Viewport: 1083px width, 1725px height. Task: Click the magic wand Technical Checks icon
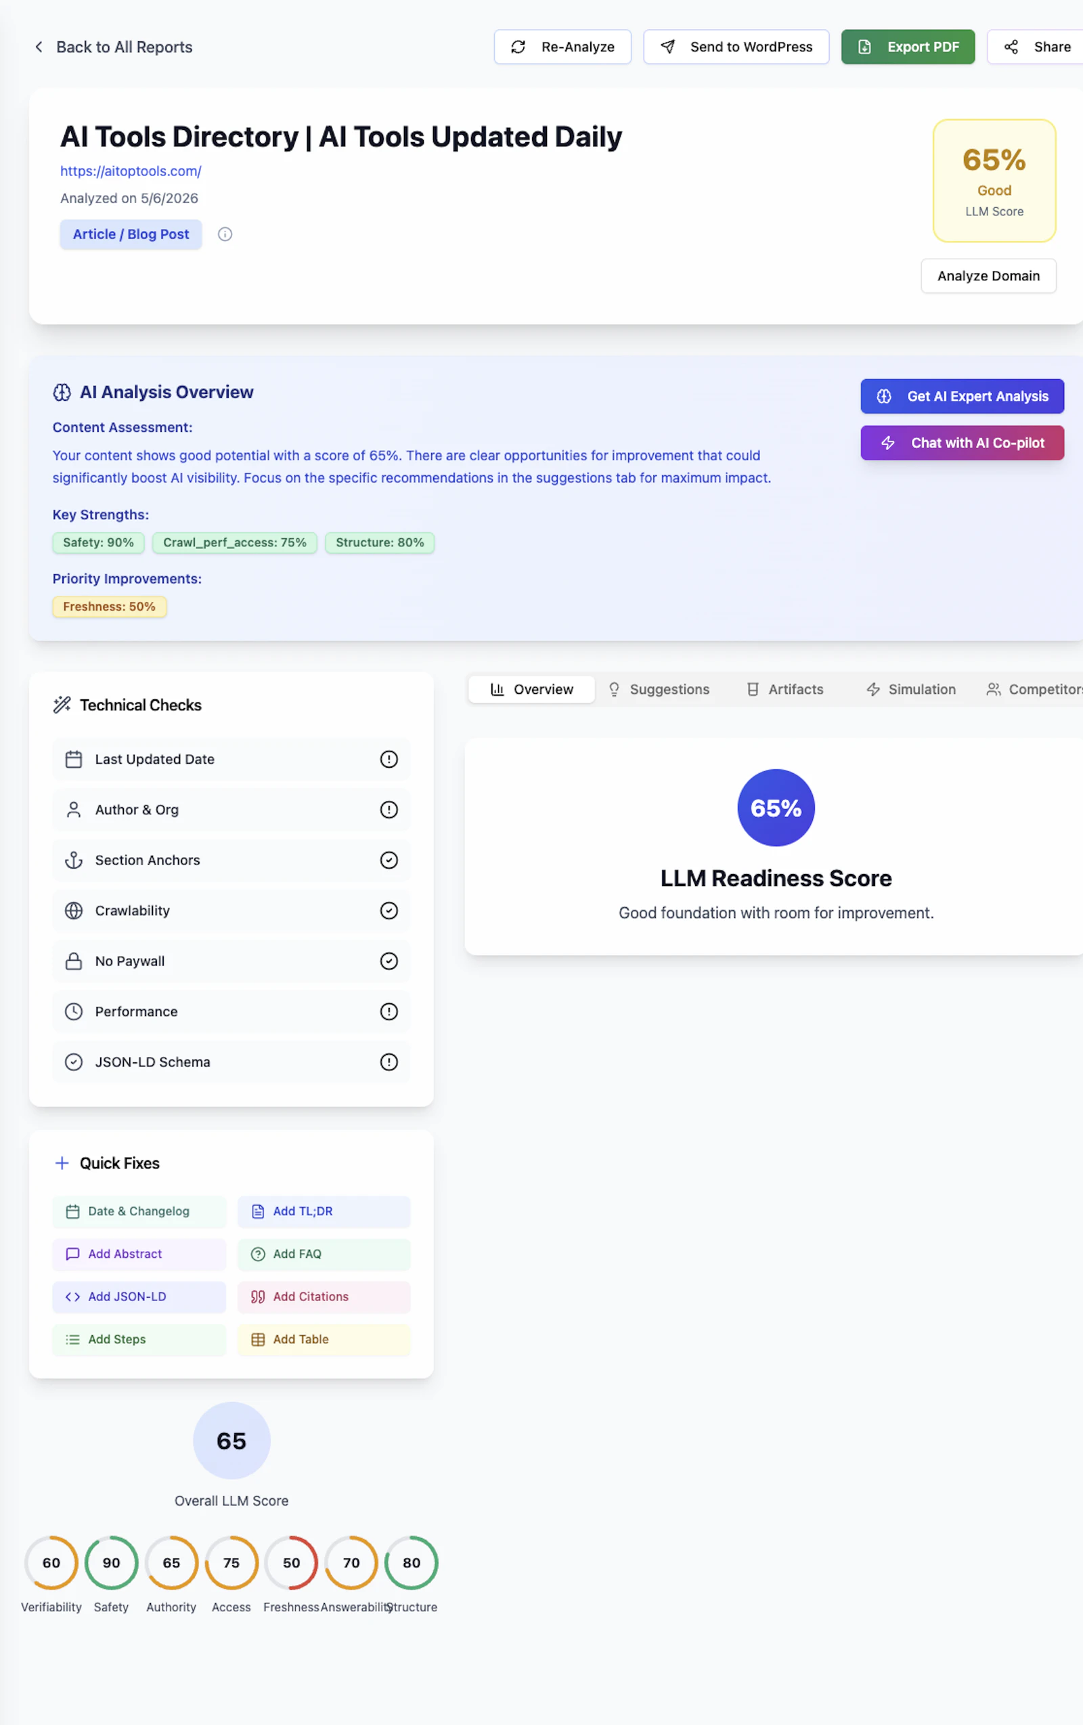point(62,705)
